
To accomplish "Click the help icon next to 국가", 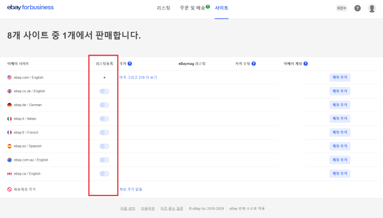I will (x=130, y=63).
